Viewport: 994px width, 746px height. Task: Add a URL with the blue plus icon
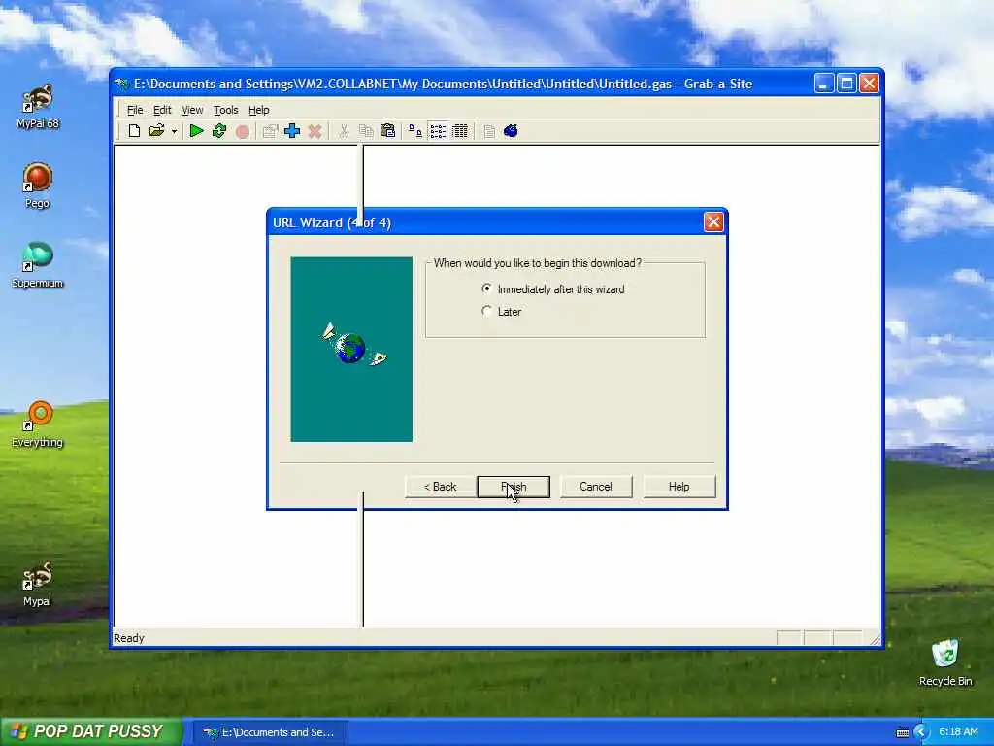(x=292, y=131)
